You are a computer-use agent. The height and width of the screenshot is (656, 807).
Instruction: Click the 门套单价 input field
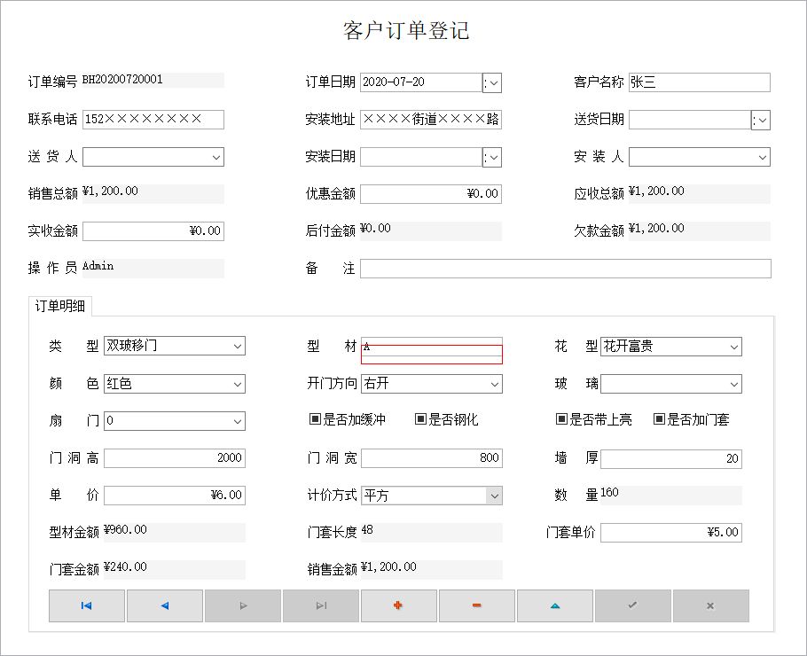click(x=671, y=533)
